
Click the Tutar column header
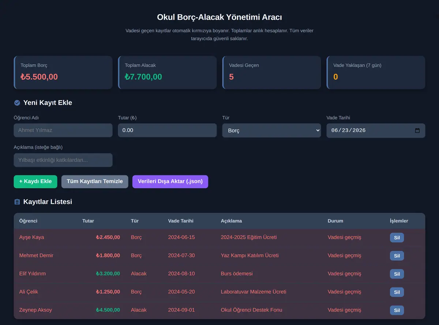pyautogui.click(x=88, y=221)
